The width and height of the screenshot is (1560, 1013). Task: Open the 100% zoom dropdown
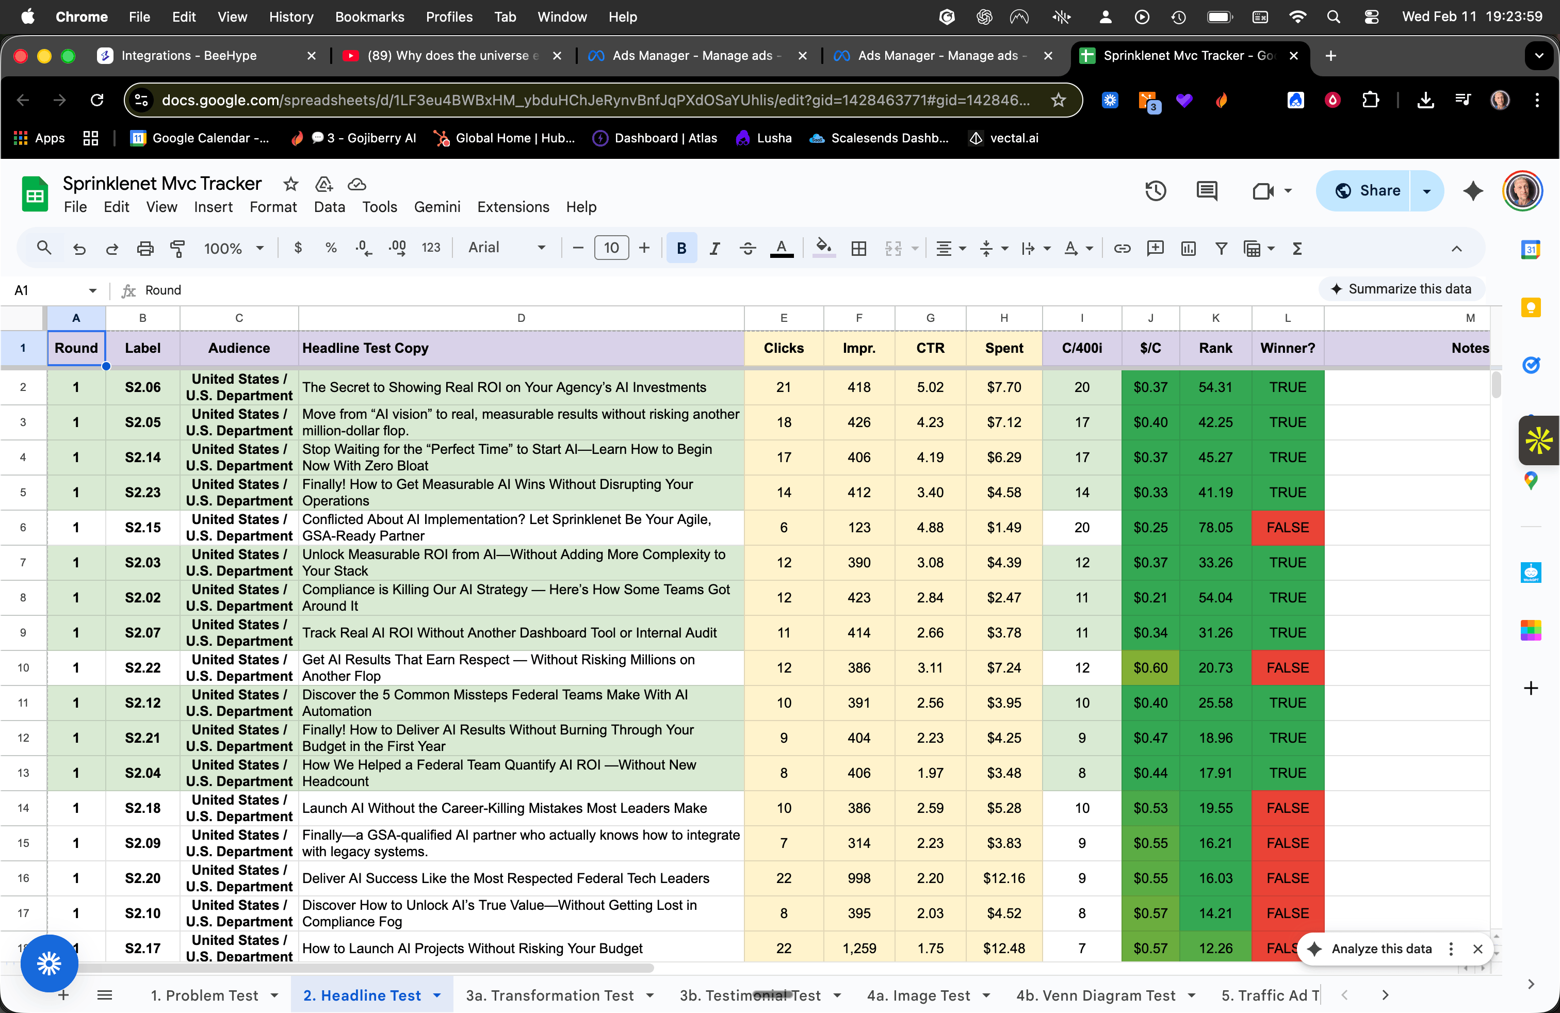click(233, 248)
